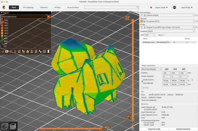Open the Prusa Connect tab
The height and width of the screenshot is (131, 198).
point(73,8)
